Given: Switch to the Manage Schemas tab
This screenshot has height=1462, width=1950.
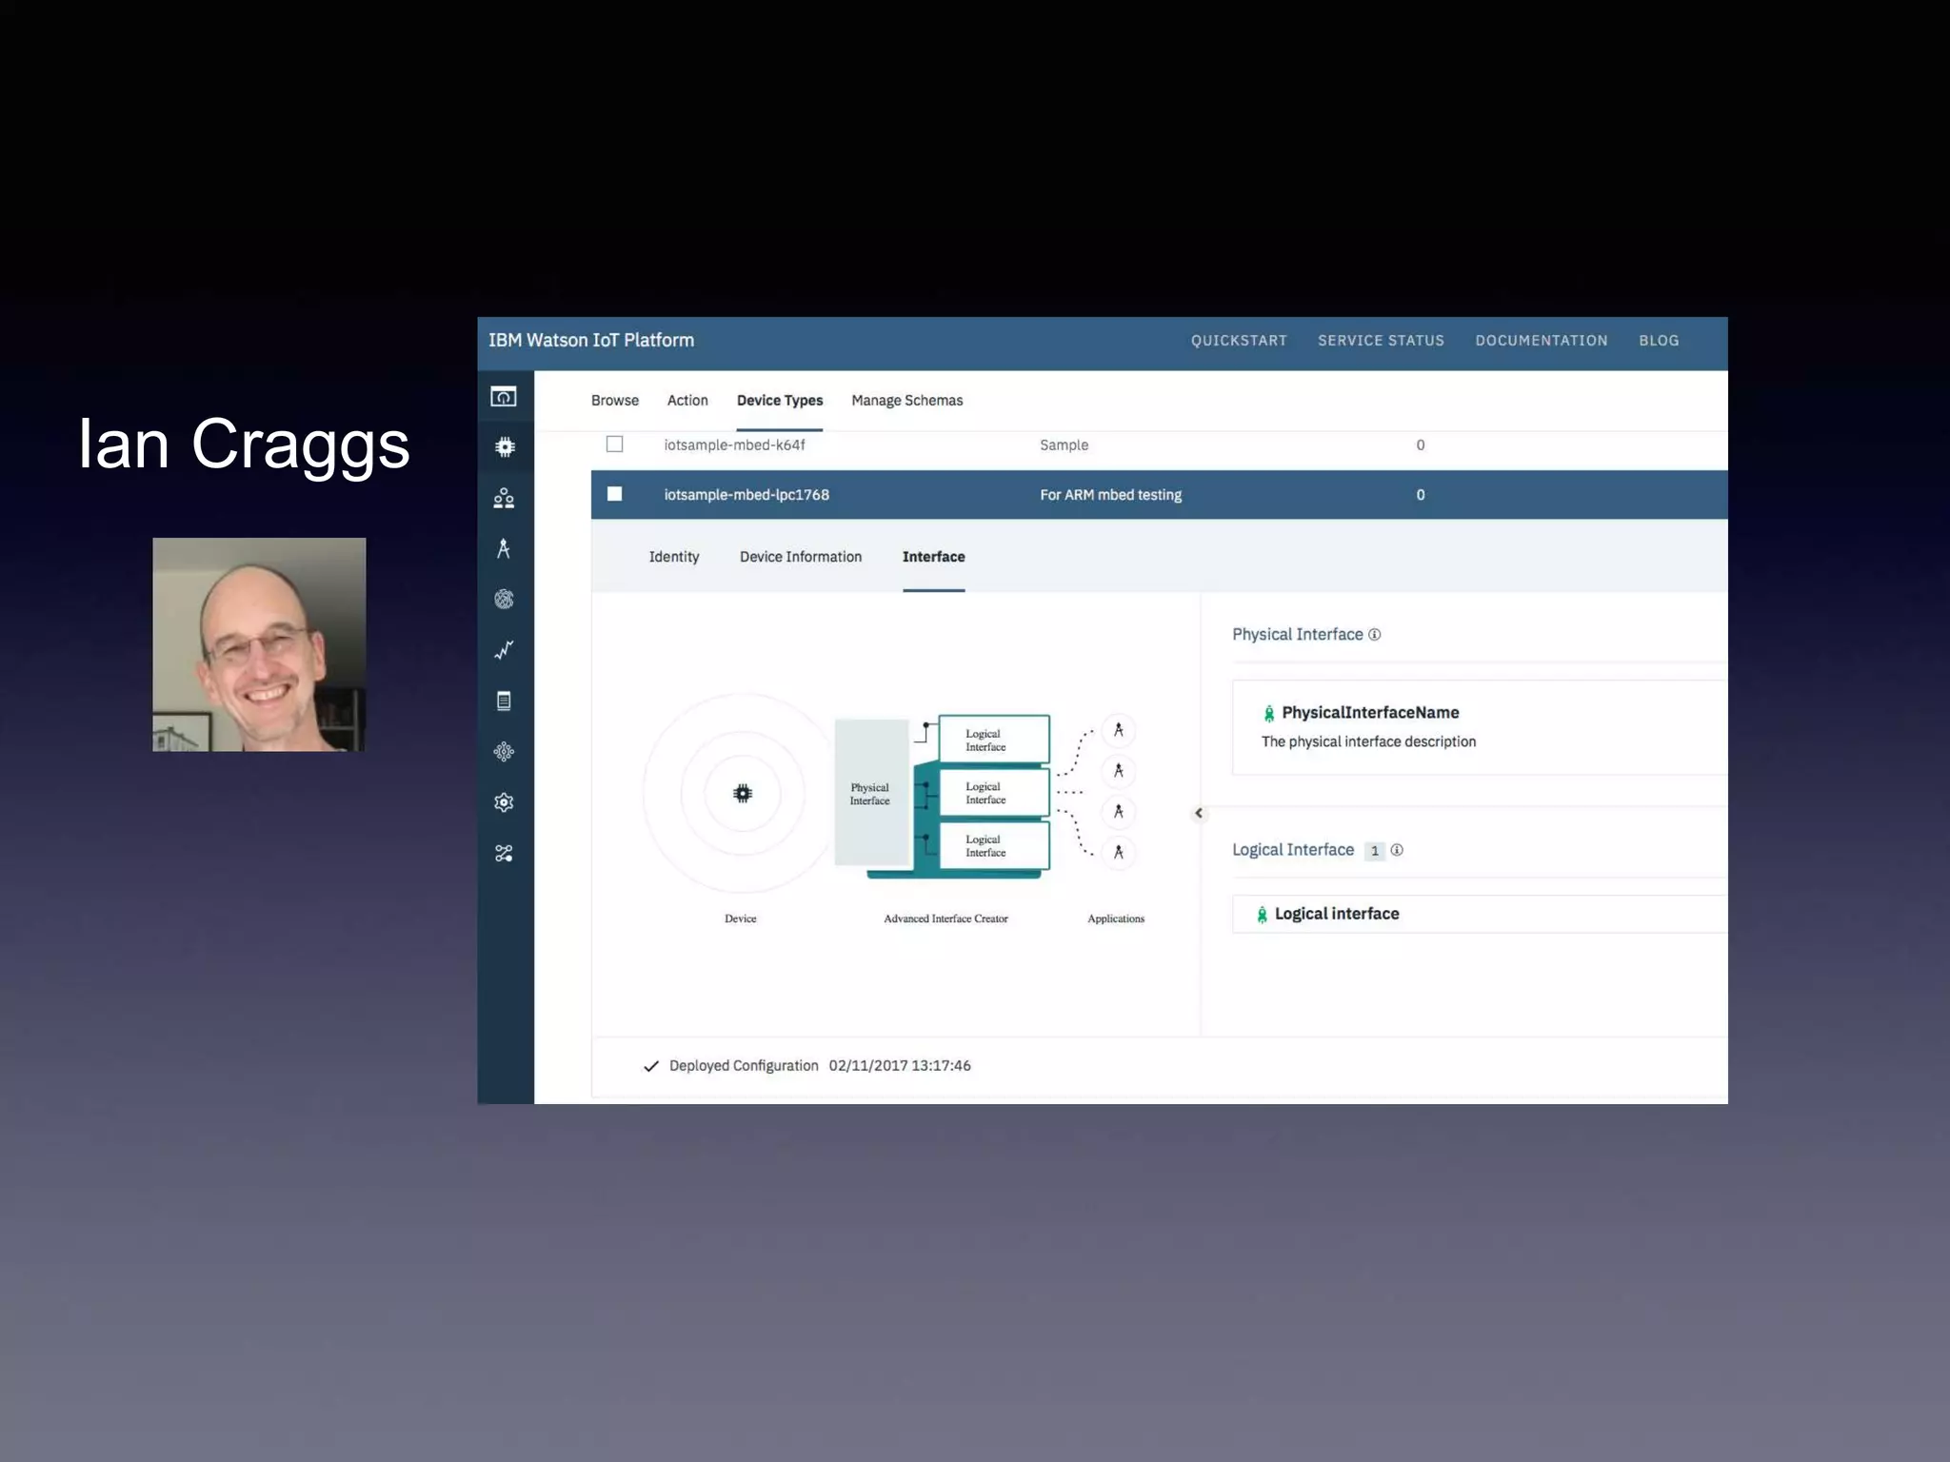Looking at the screenshot, I should 906,401.
